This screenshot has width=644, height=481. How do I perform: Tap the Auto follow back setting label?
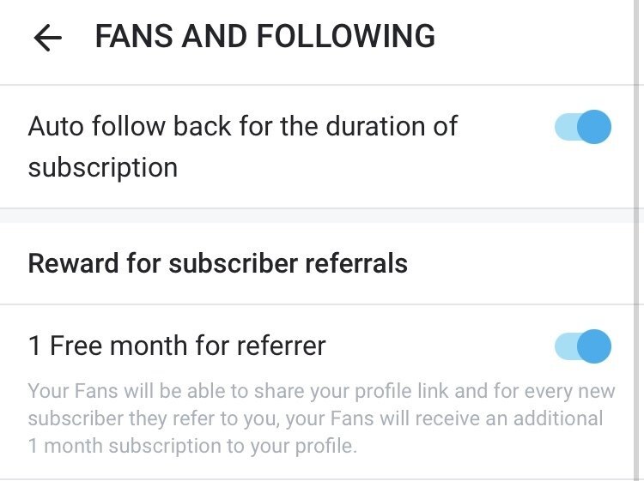pyautogui.click(x=243, y=147)
